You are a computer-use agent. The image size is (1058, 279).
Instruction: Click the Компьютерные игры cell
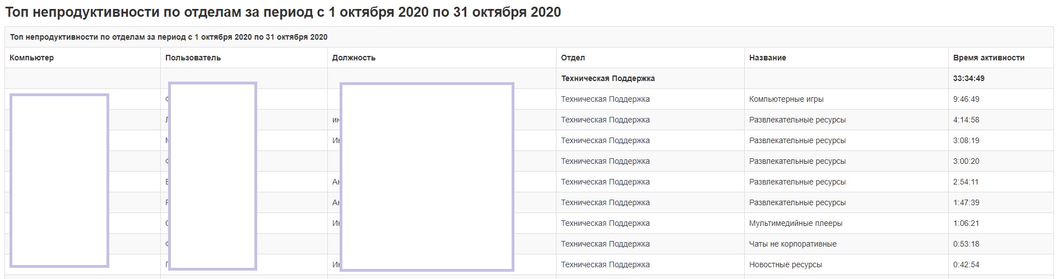786,99
